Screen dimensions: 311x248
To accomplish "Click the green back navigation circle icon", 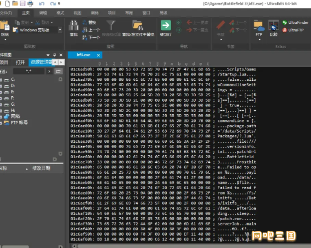I will [179, 22].
